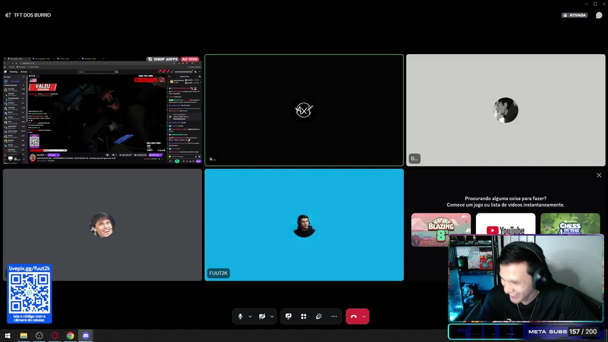608x342 pixels.
Task: Click the Procurando alguma coisa para fazer? heading
Action: [505, 199]
